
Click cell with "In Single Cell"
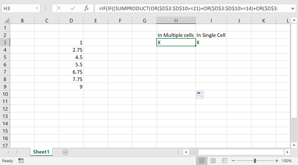tap(211, 35)
